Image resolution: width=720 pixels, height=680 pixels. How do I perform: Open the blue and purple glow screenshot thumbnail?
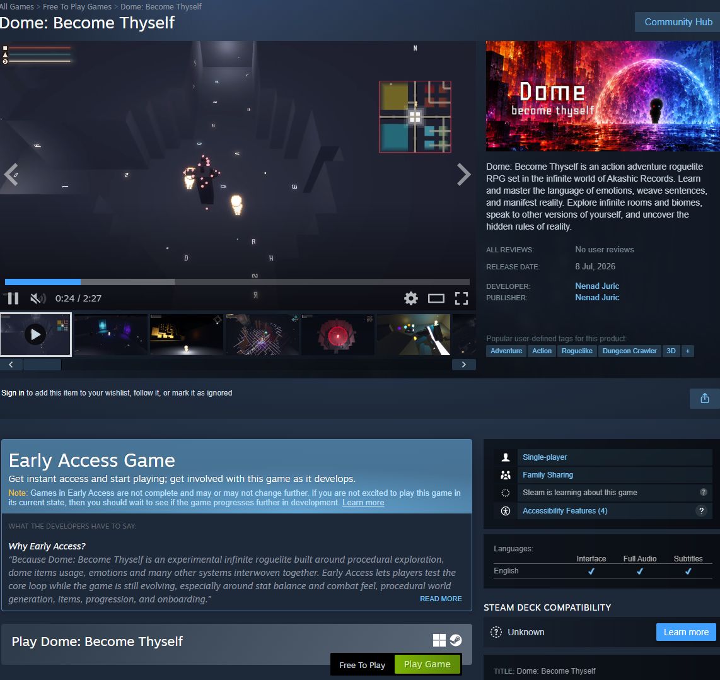(111, 334)
